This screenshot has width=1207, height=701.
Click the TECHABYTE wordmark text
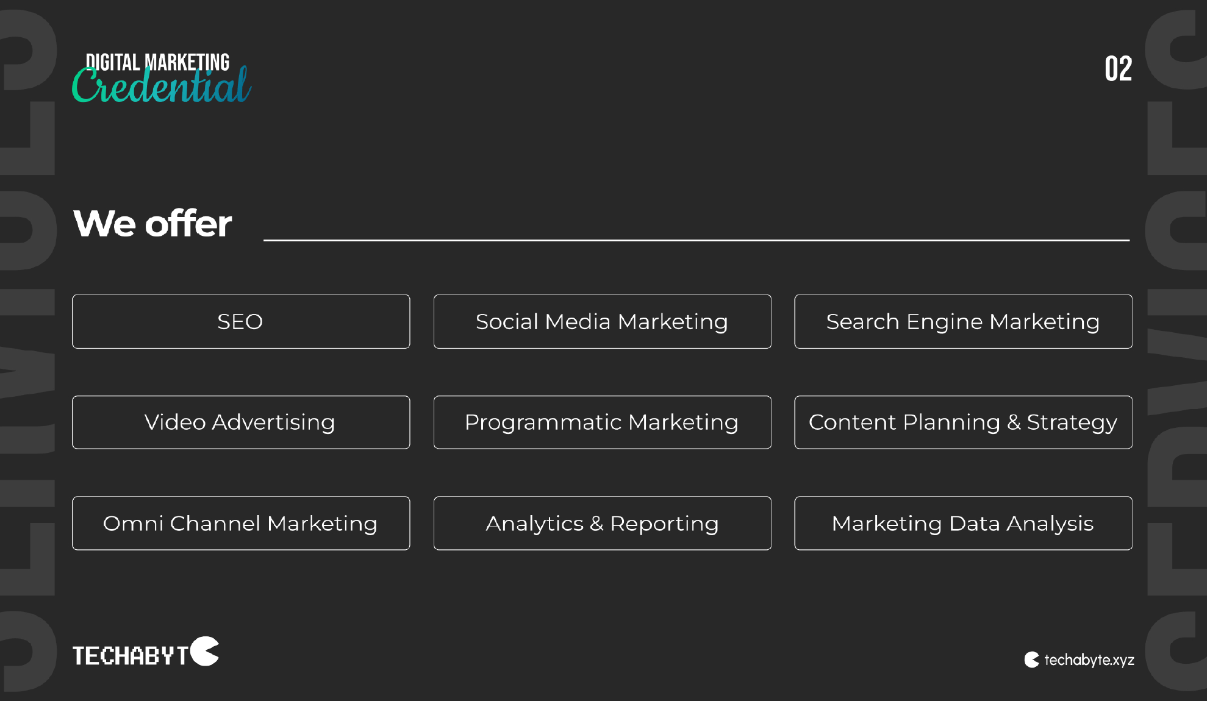click(131, 656)
